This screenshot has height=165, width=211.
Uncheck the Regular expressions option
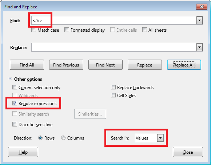pos(15,103)
